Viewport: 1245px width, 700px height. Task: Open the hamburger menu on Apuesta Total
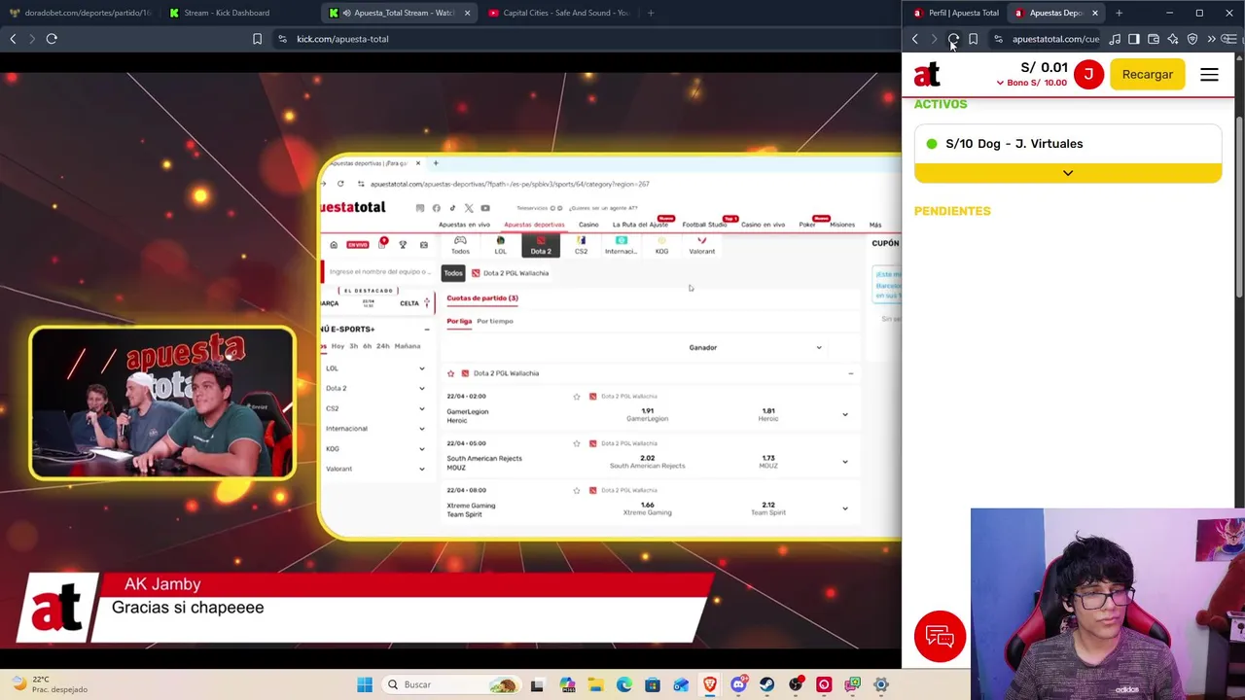(x=1209, y=74)
